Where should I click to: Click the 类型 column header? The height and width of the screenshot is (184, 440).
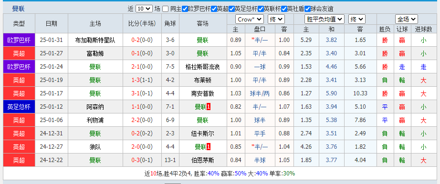(x=19, y=23)
